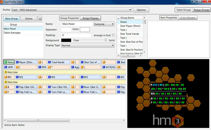Open the Display Type dropdown
The height and width of the screenshot is (130, 211).
pos(88,46)
